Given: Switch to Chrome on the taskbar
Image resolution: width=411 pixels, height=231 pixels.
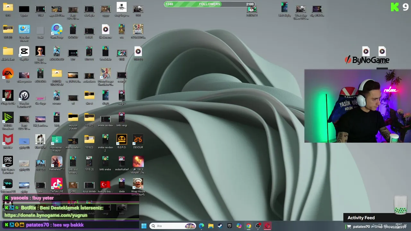Looking at the screenshot, I should pyautogui.click(x=249, y=226).
